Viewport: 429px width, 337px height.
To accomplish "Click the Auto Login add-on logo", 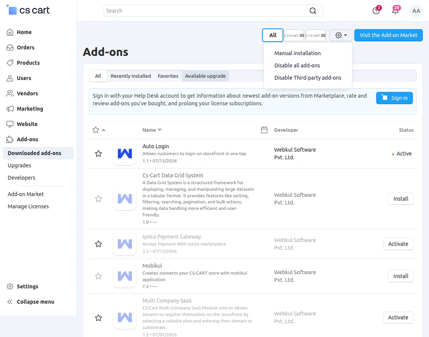I will (125, 154).
